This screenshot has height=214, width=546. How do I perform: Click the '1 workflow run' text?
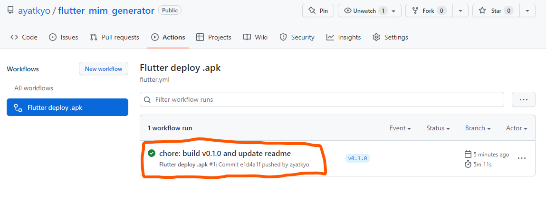point(170,128)
